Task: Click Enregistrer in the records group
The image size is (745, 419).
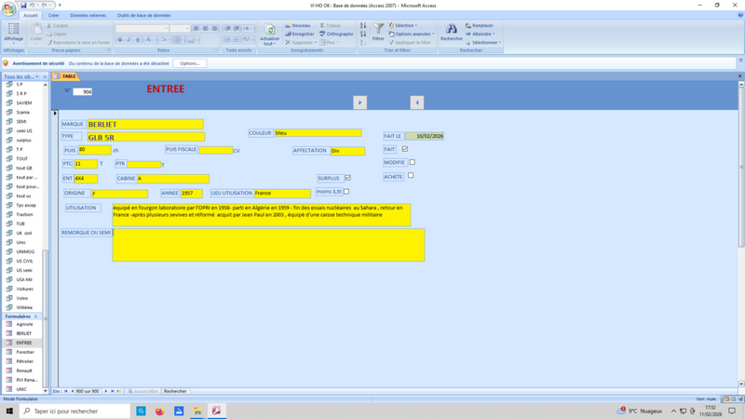Action: tap(300, 34)
